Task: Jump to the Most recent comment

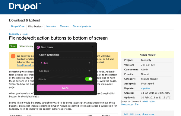Action: (149, 101)
